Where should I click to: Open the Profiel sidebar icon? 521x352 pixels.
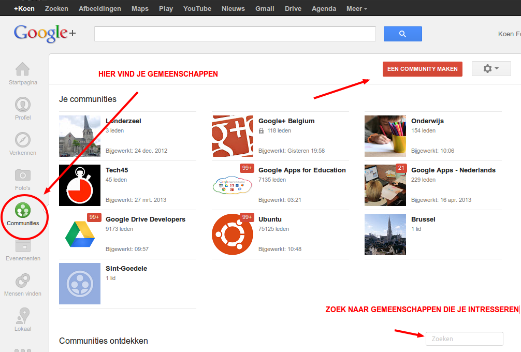tap(23, 105)
